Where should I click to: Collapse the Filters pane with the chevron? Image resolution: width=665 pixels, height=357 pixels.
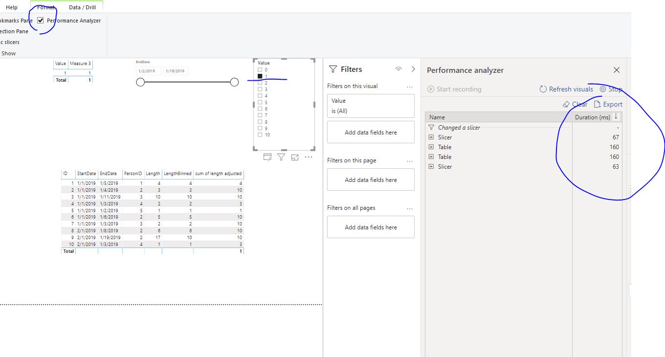pos(413,69)
